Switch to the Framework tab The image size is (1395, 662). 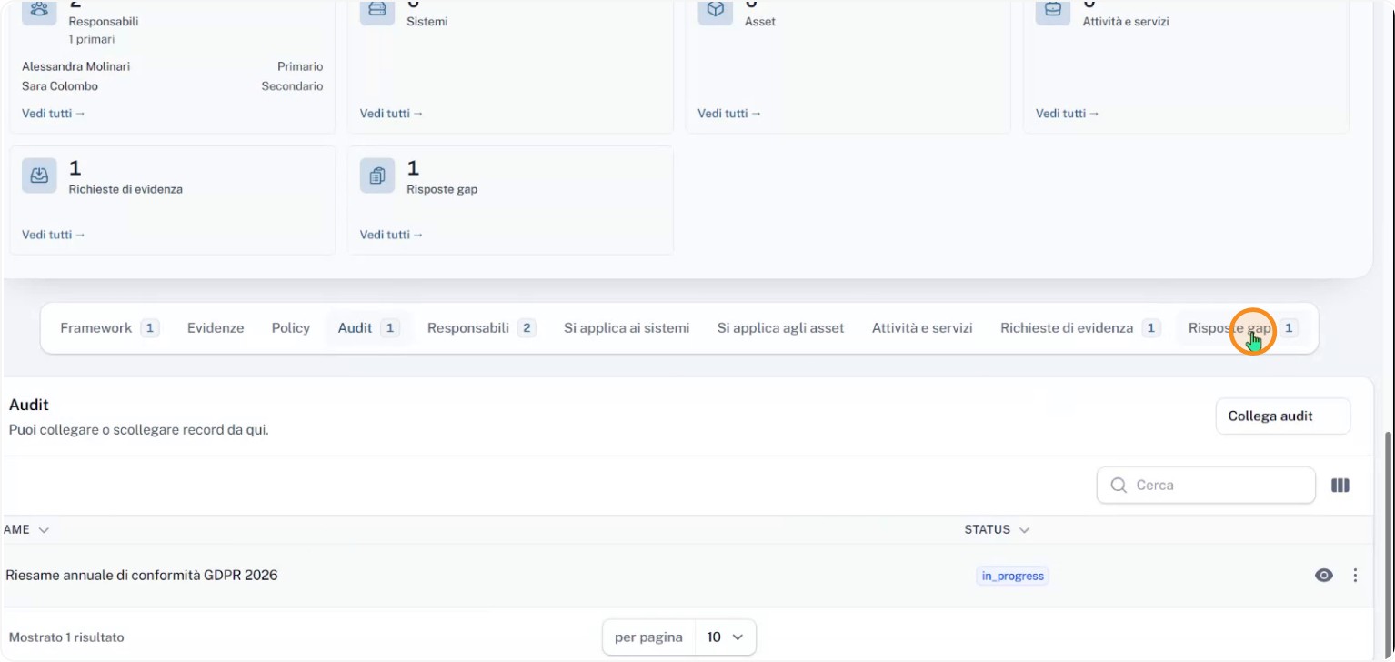point(110,328)
